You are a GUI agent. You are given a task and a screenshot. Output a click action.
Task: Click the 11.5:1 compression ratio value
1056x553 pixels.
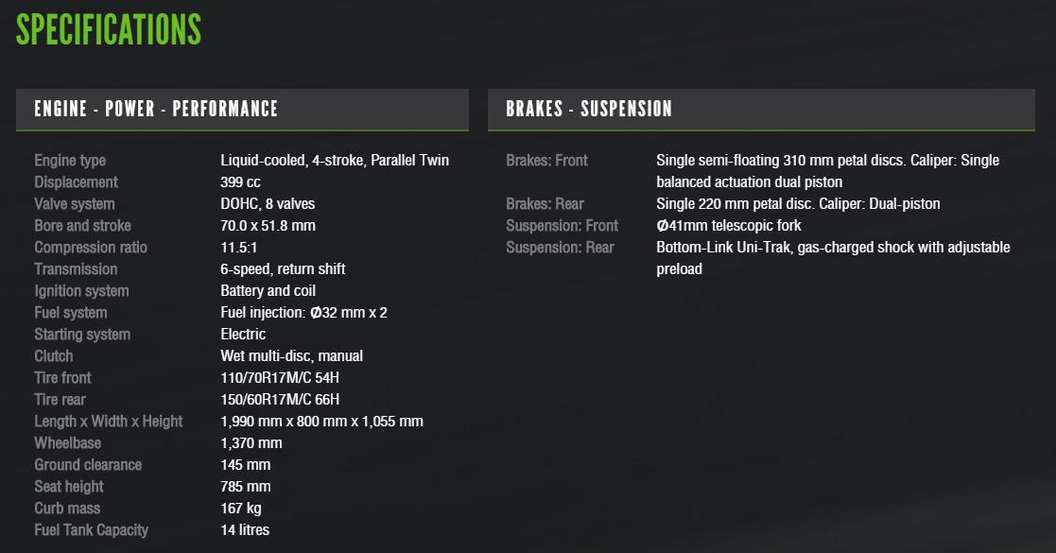click(237, 248)
